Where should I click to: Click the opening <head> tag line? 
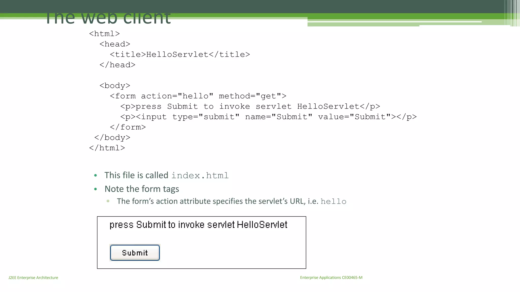pos(115,44)
